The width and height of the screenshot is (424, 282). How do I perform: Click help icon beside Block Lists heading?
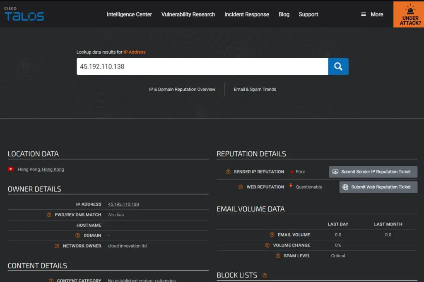tap(265, 275)
